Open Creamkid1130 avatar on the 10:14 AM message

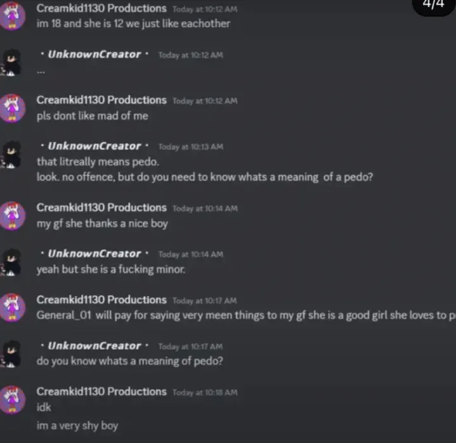(x=12, y=215)
